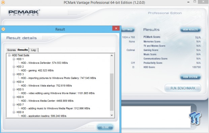209x133 pixels.
Task: Collapse the HDD Test Suite tree node
Action: click(9, 55)
